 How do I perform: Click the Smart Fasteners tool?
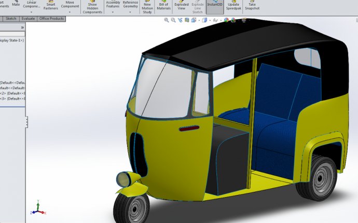click(x=51, y=5)
